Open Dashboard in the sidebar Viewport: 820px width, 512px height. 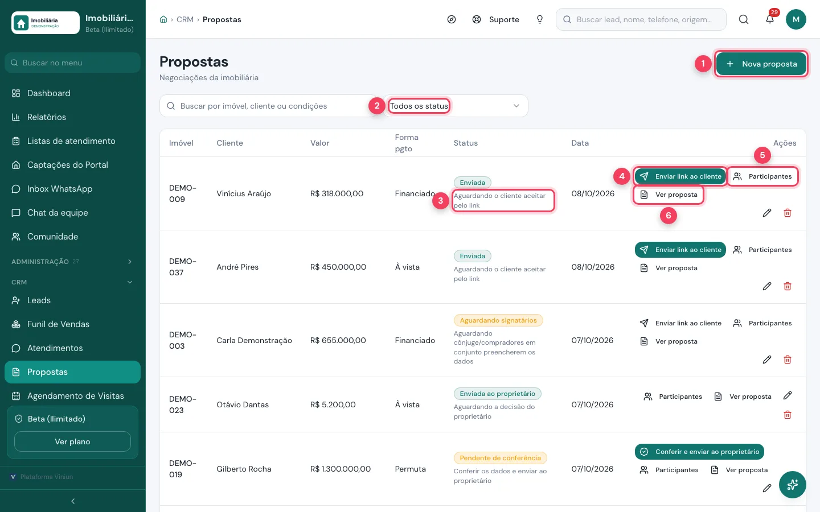point(72,93)
